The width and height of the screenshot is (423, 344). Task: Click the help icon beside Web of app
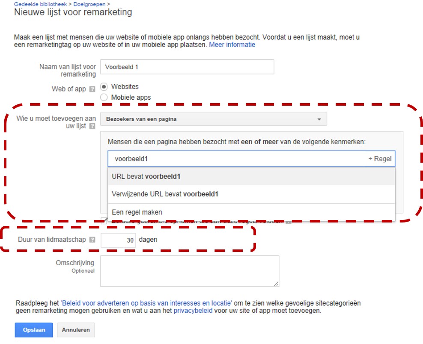click(x=92, y=89)
